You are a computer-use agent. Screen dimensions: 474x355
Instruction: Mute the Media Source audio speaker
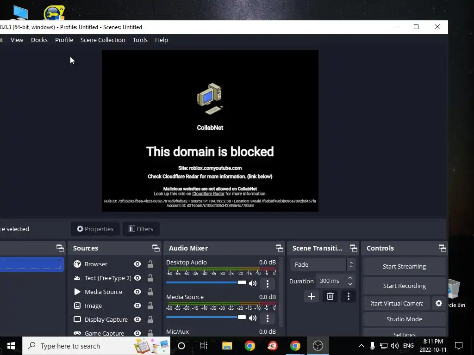[253, 318]
